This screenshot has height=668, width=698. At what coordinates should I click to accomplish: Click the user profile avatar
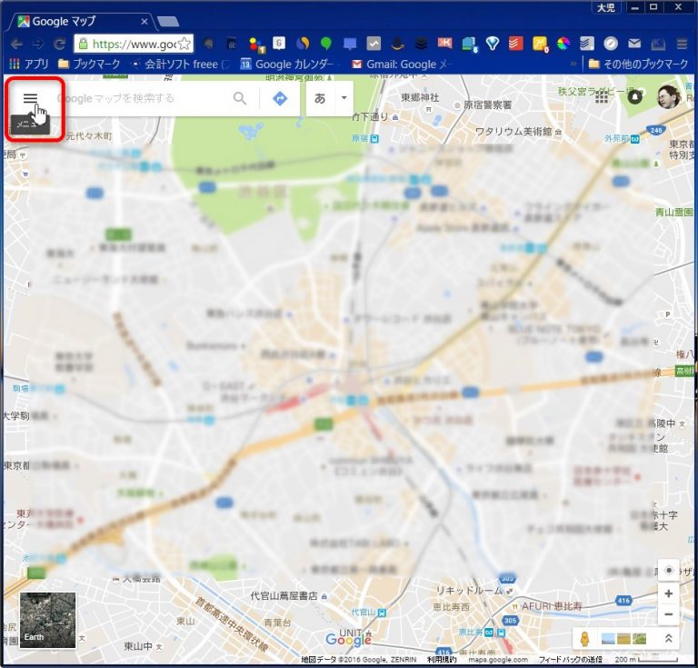click(668, 97)
